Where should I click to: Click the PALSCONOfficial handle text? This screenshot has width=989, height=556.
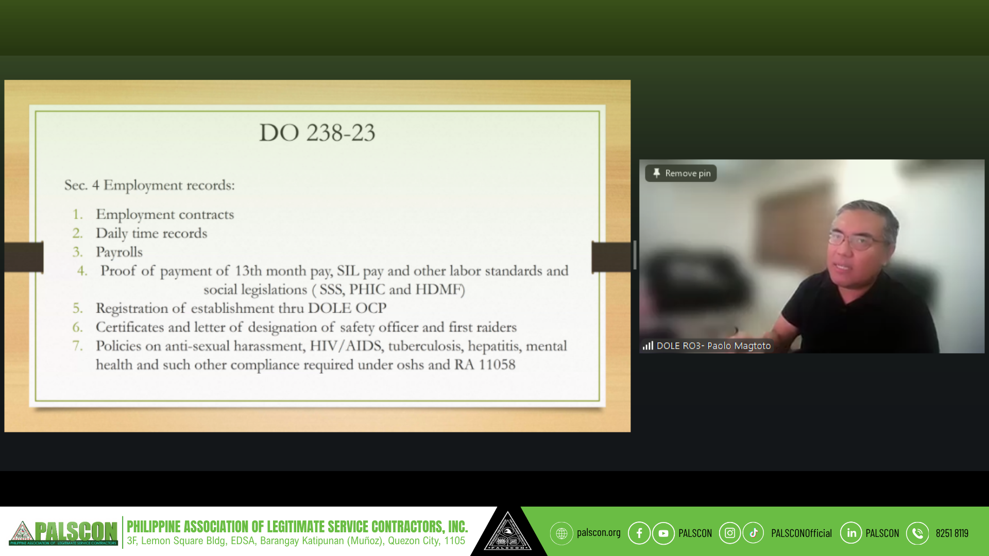(802, 533)
